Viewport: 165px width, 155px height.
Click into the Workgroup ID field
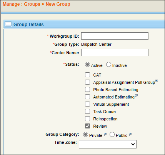tap(115, 36)
